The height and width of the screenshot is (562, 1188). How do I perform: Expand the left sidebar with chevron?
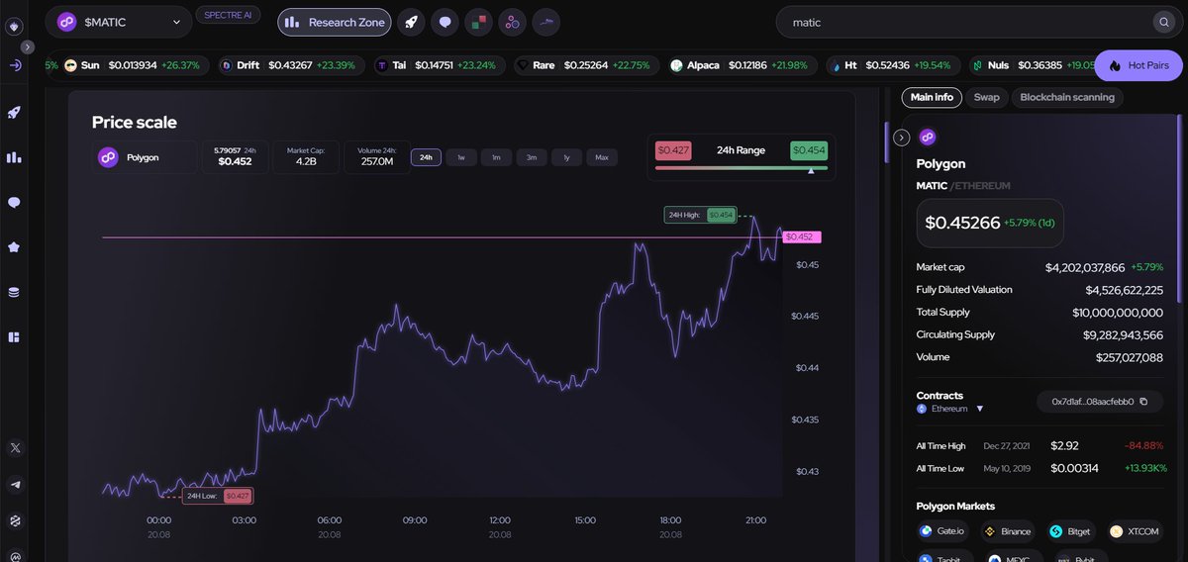(28, 47)
